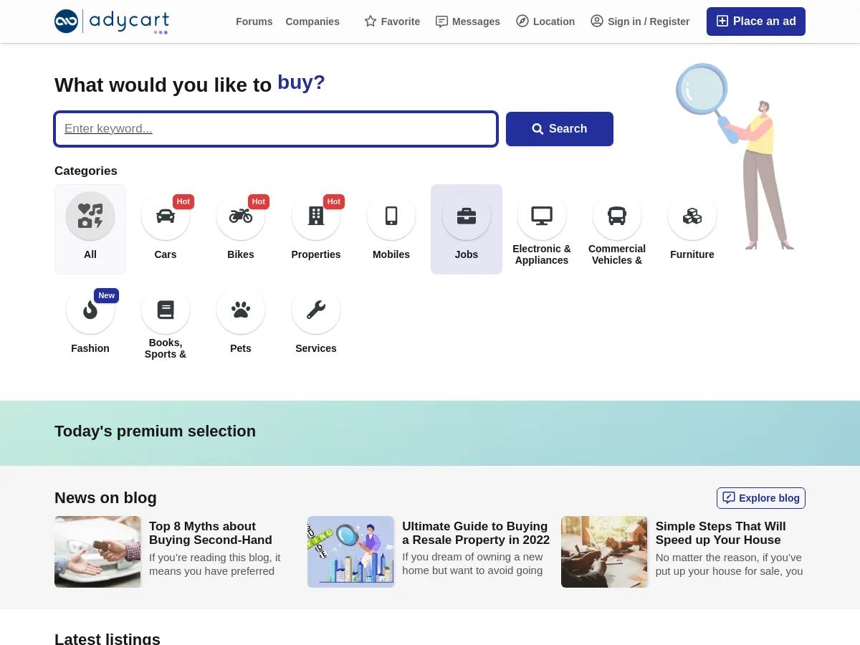Open Explore blog
The height and width of the screenshot is (645, 860).
pos(760,497)
